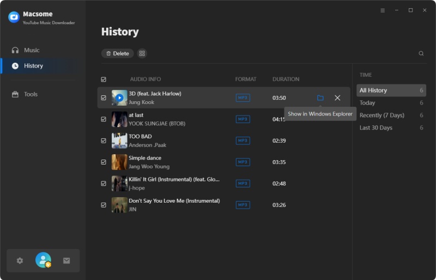Click MP3 badge on Don't Say You Love Me row
This screenshot has width=436, height=280.
(x=243, y=205)
